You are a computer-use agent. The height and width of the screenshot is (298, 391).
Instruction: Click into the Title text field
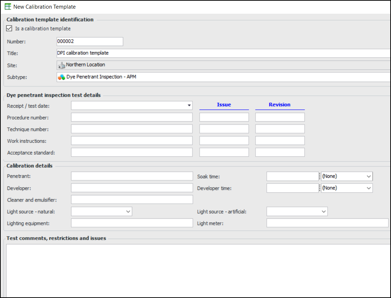tap(223, 53)
